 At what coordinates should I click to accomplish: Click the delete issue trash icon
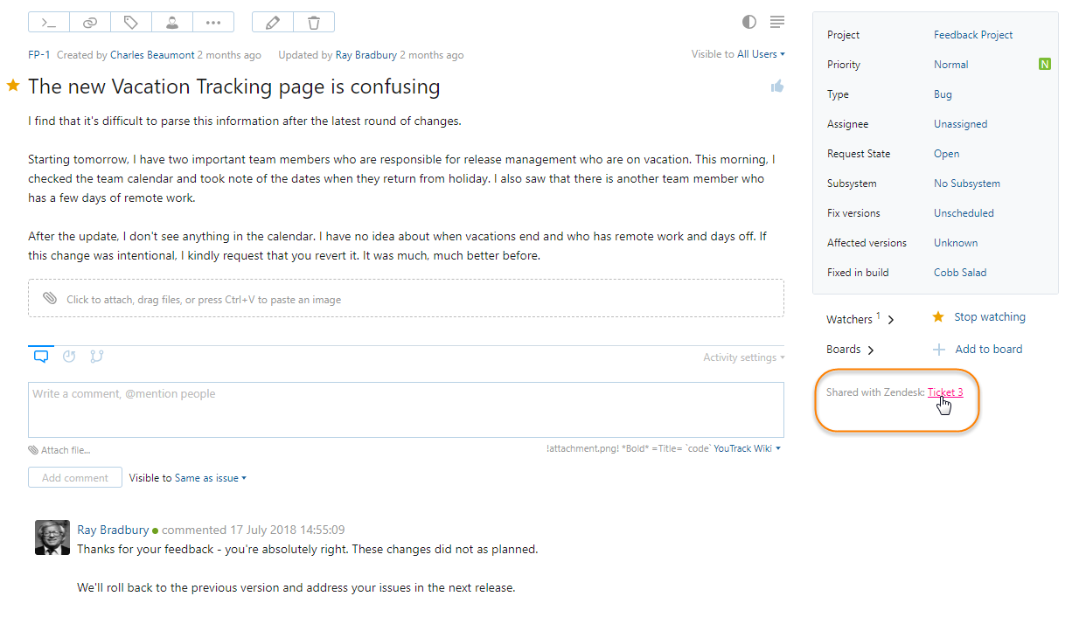tap(313, 22)
